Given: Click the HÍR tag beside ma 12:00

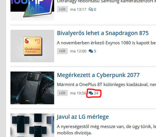Looking at the screenshot, I should [62, 51].
